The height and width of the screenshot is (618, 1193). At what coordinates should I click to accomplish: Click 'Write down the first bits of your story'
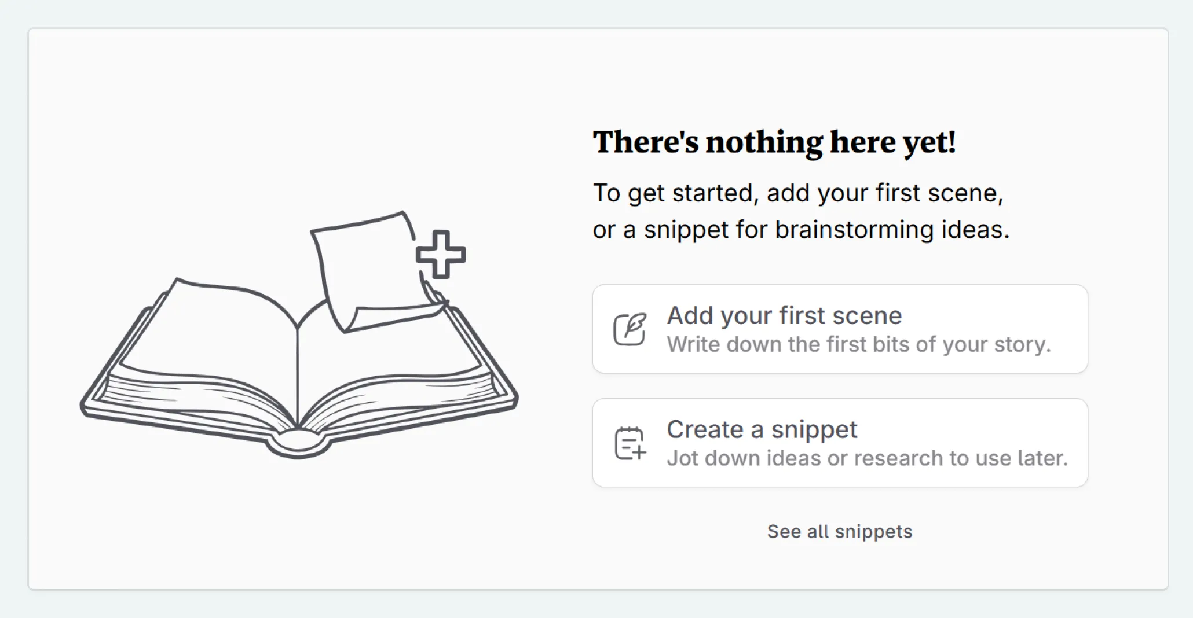[858, 344]
